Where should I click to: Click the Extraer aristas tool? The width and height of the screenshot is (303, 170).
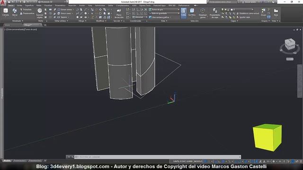65,9
